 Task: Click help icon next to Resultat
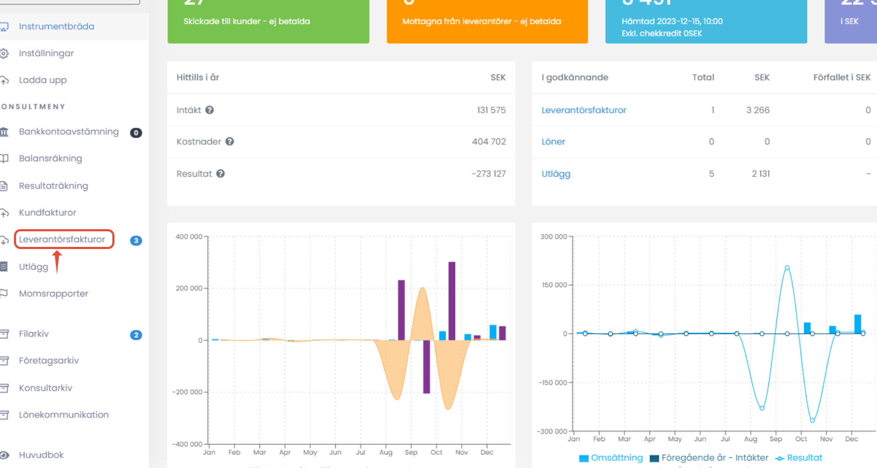click(x=220, y=174)
